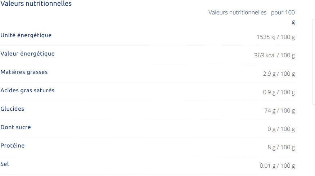Select the Matières grasses row label
This screenshot has width=315, height=176.
point(24,72)
